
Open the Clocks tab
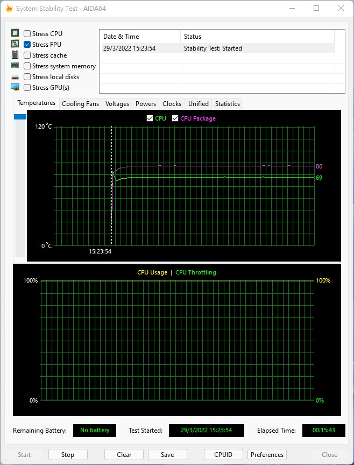click(172, 104)
